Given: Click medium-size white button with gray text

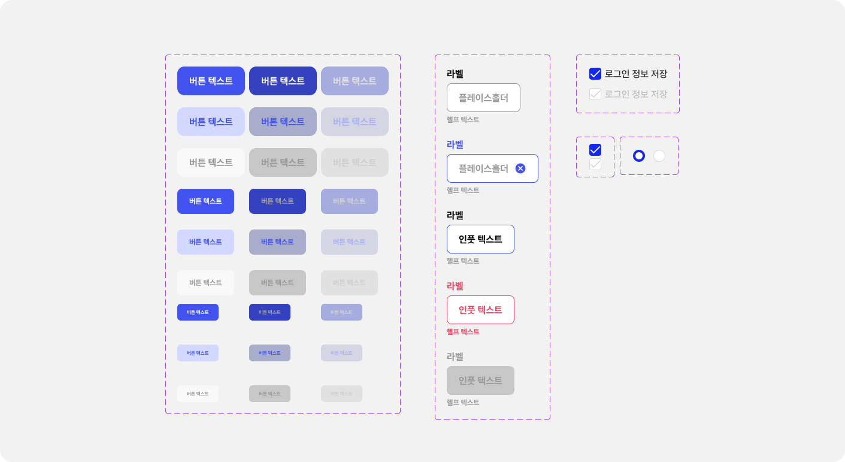Looking at the screenshot, I should click(205, 283).
